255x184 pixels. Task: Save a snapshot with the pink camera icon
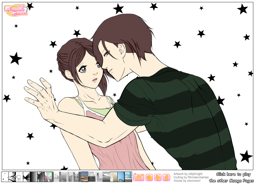pos(139,177)
